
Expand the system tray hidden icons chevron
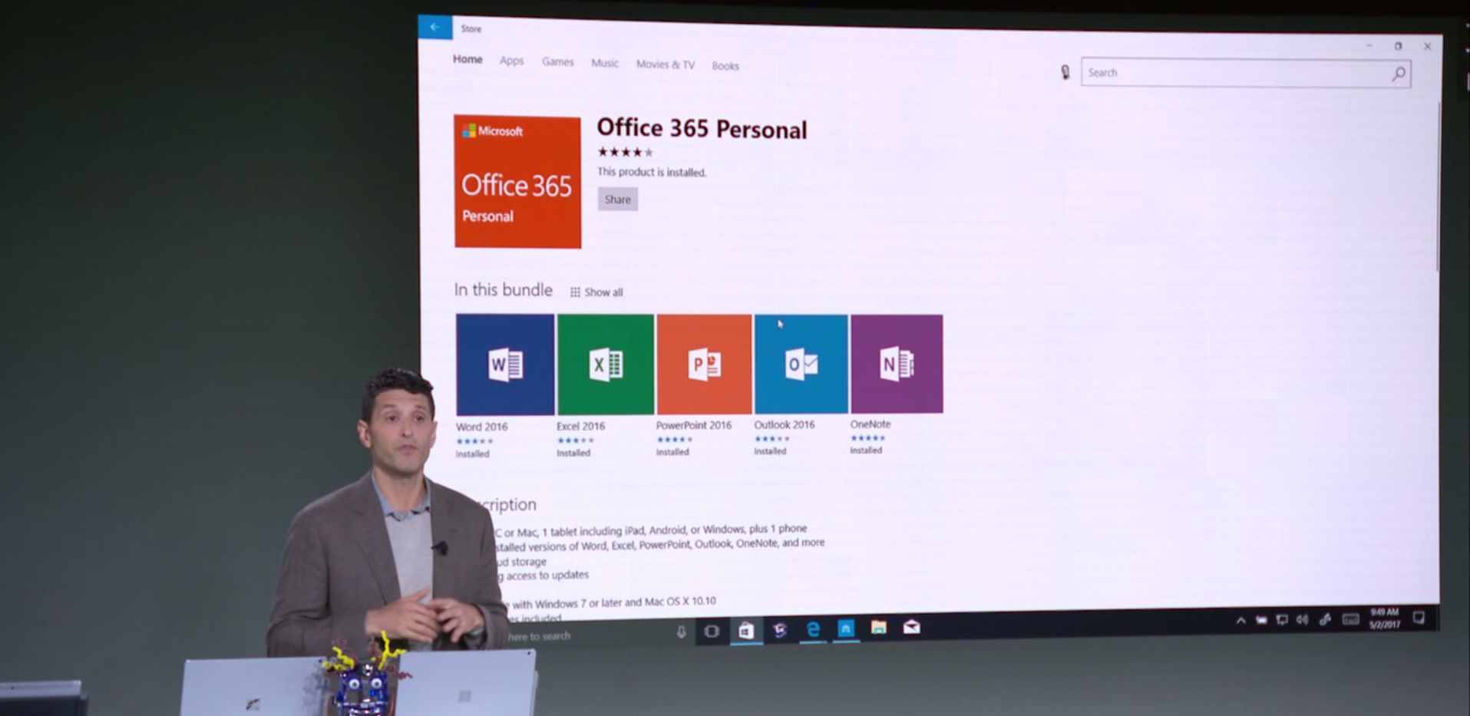[x=1240, y=620]
